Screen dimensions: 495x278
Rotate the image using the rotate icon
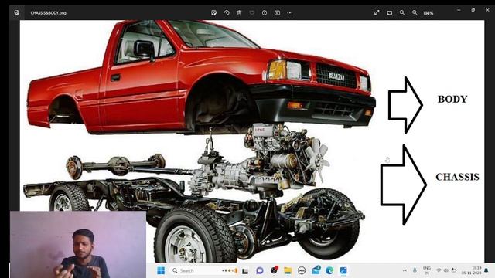227,13
